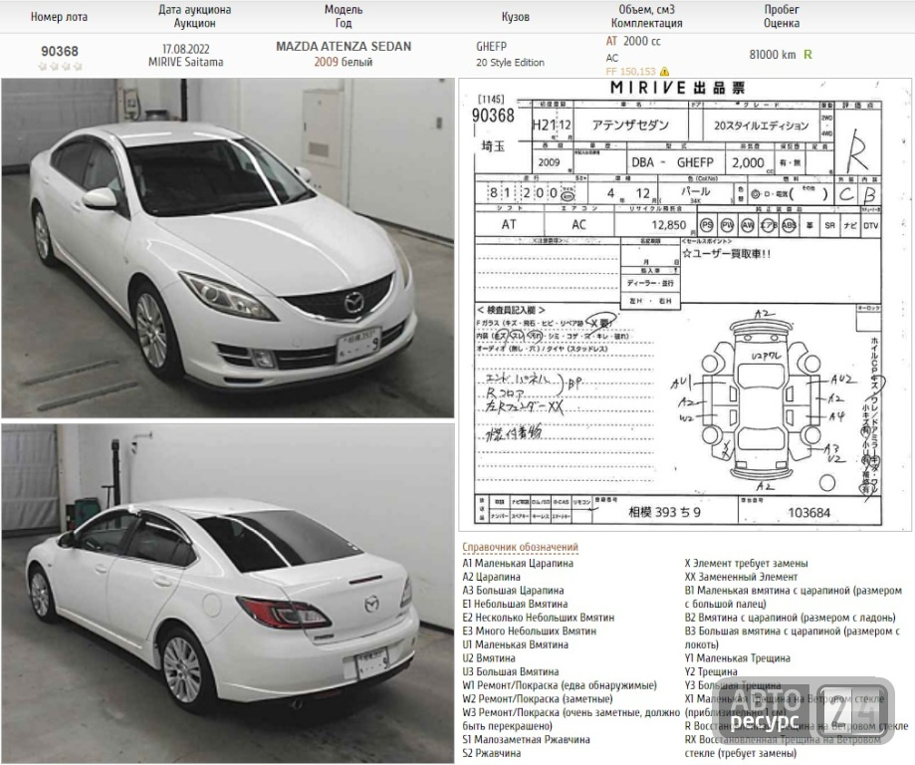Image resolution: width=915 pixels, height=765 pixels.
Task: Click the 'AT 2000 cc' engine text
Action: point(633,41)
